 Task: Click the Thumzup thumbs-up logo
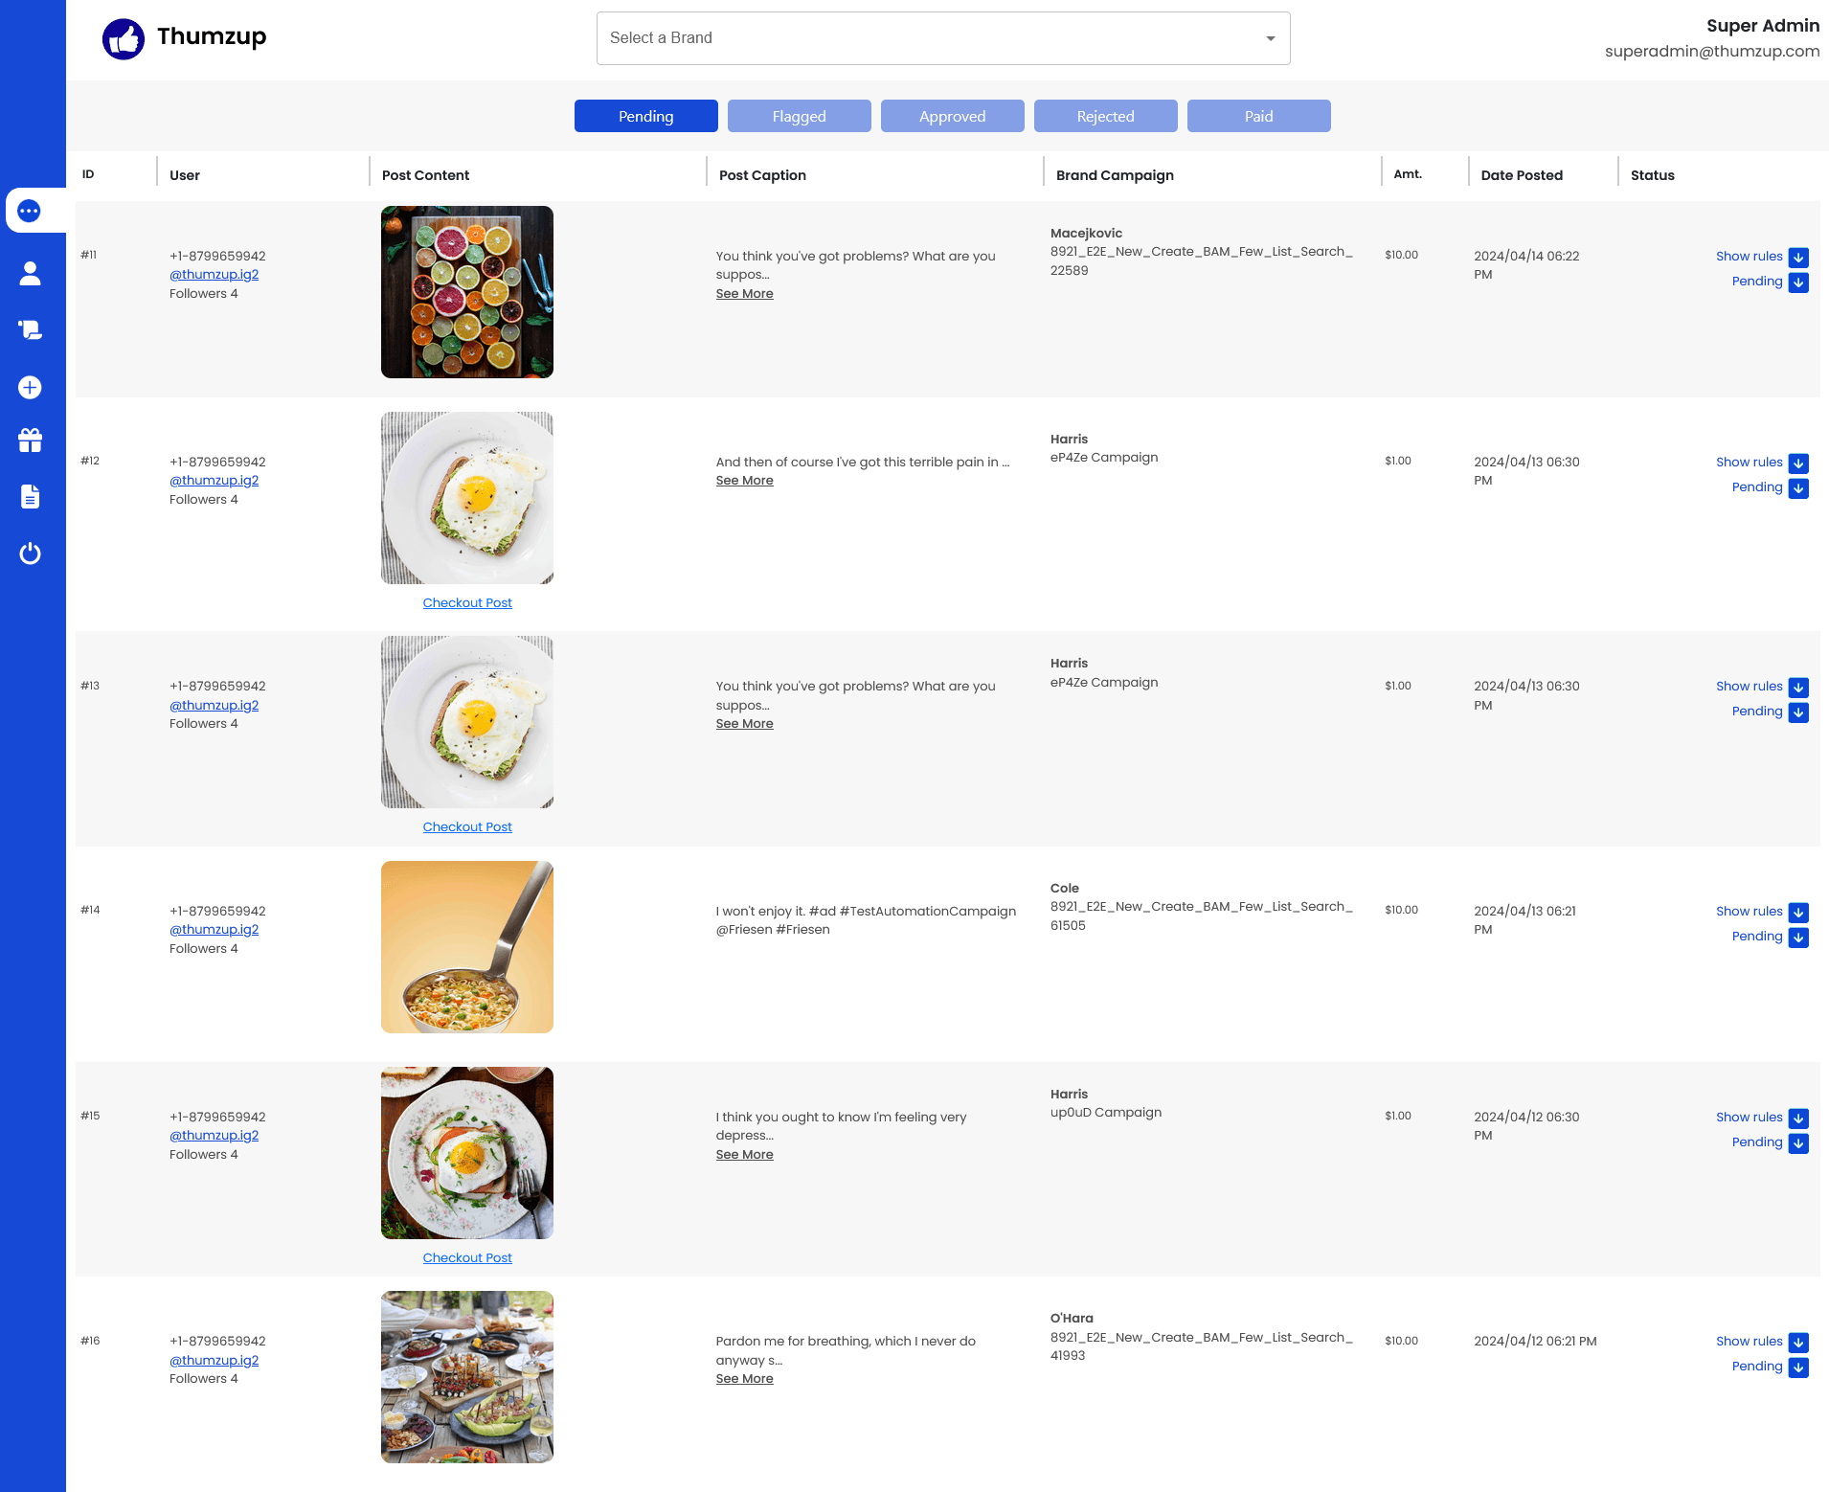point(124,38)
